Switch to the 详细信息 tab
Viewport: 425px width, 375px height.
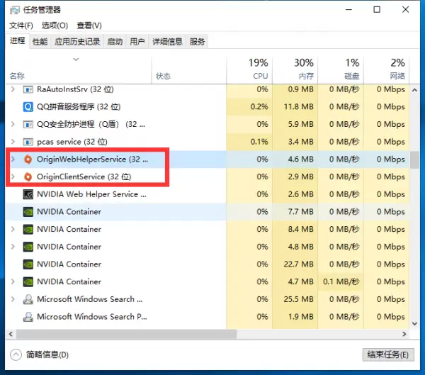[167, 42]
